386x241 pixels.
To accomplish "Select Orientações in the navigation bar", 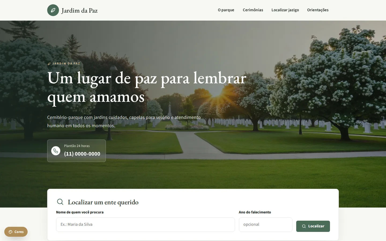I will click(318, 10).
